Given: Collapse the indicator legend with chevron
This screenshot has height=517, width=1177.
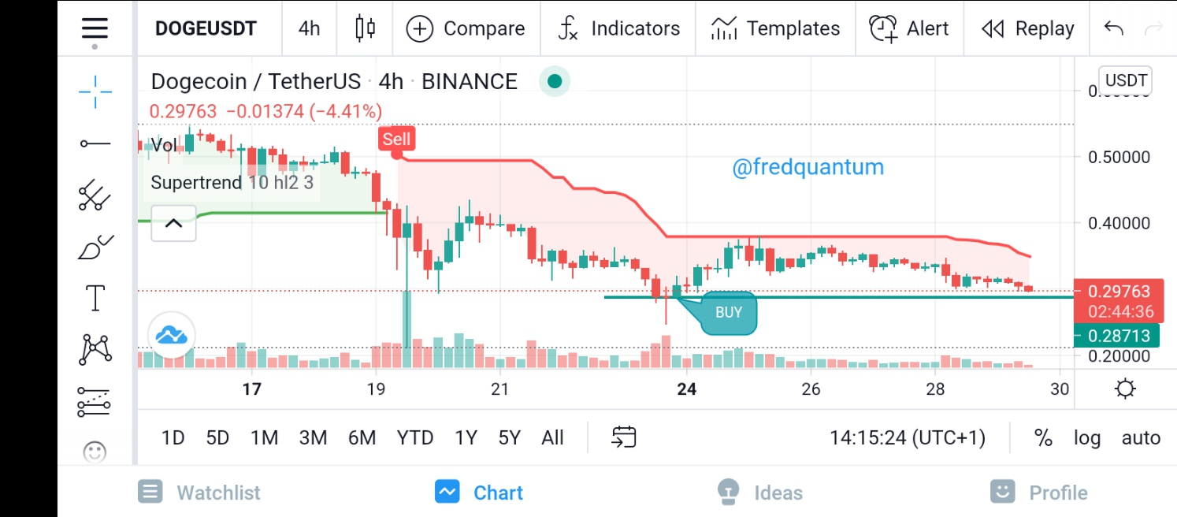Looking at the screenshot, I should click(173, 224).
